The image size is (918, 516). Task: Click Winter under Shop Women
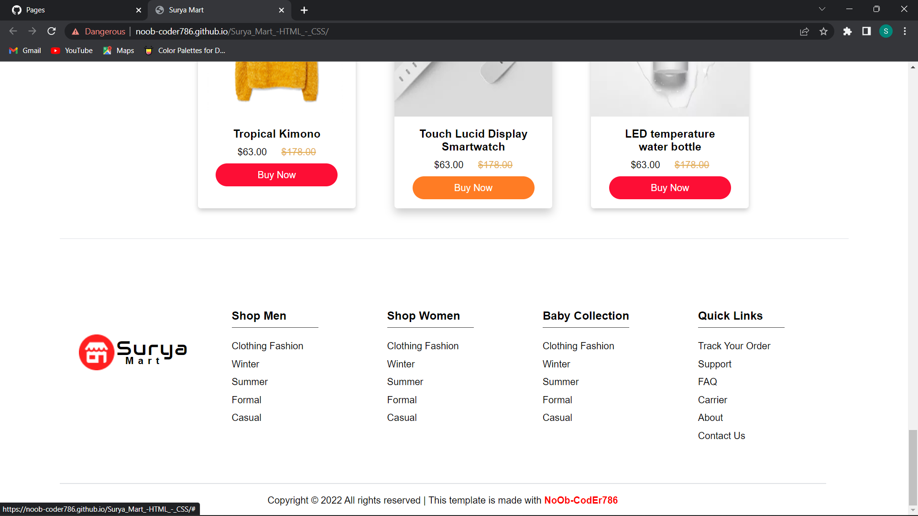pos(401,364)
